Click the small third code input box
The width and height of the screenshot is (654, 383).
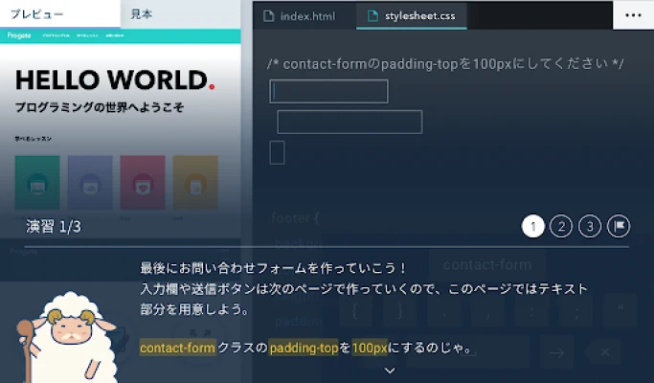277,152
